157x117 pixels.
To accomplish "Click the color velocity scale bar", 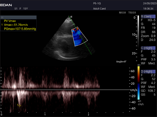I will (x=139, y=83).
